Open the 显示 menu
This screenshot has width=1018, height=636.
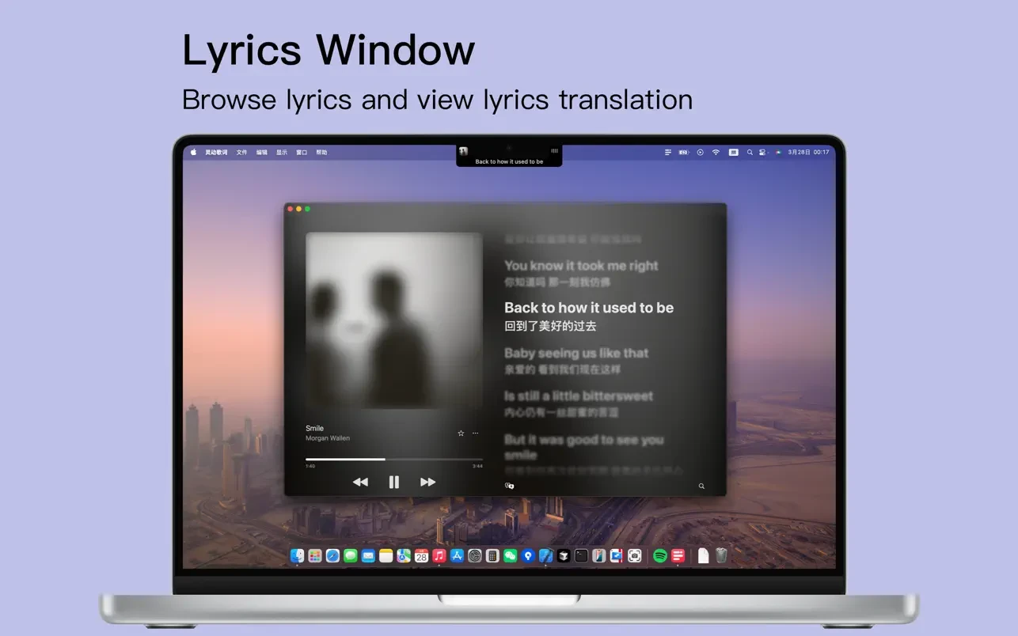click(x=281, y=153)
